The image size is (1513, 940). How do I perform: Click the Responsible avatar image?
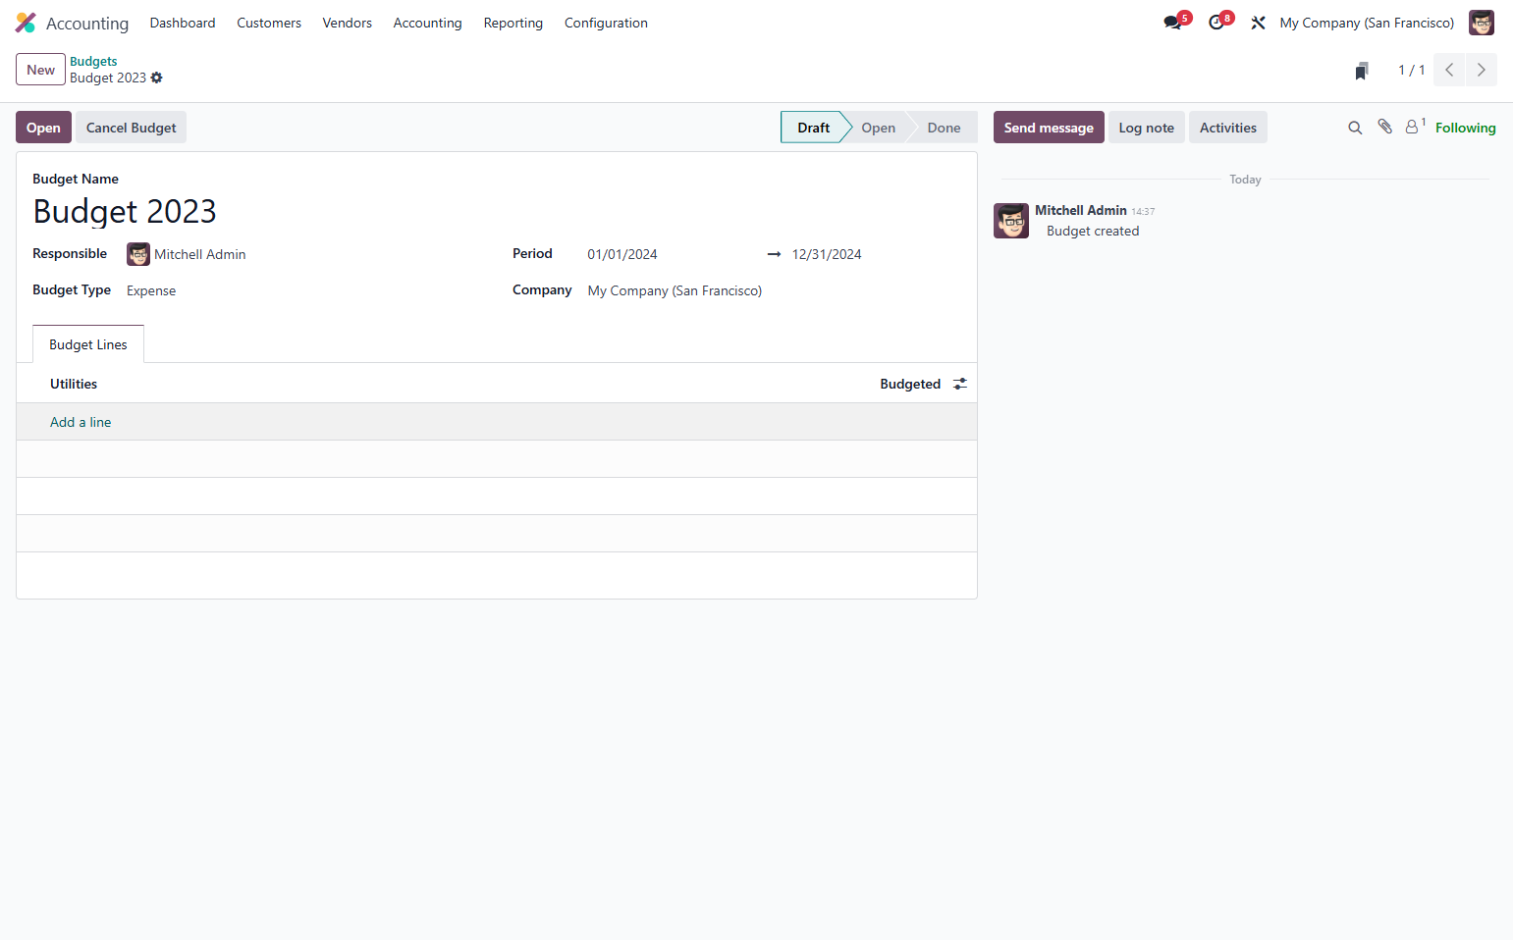(138, 254)
